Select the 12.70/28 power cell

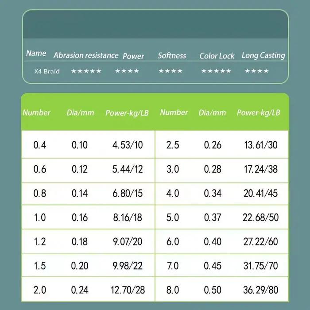pos(128,290)
